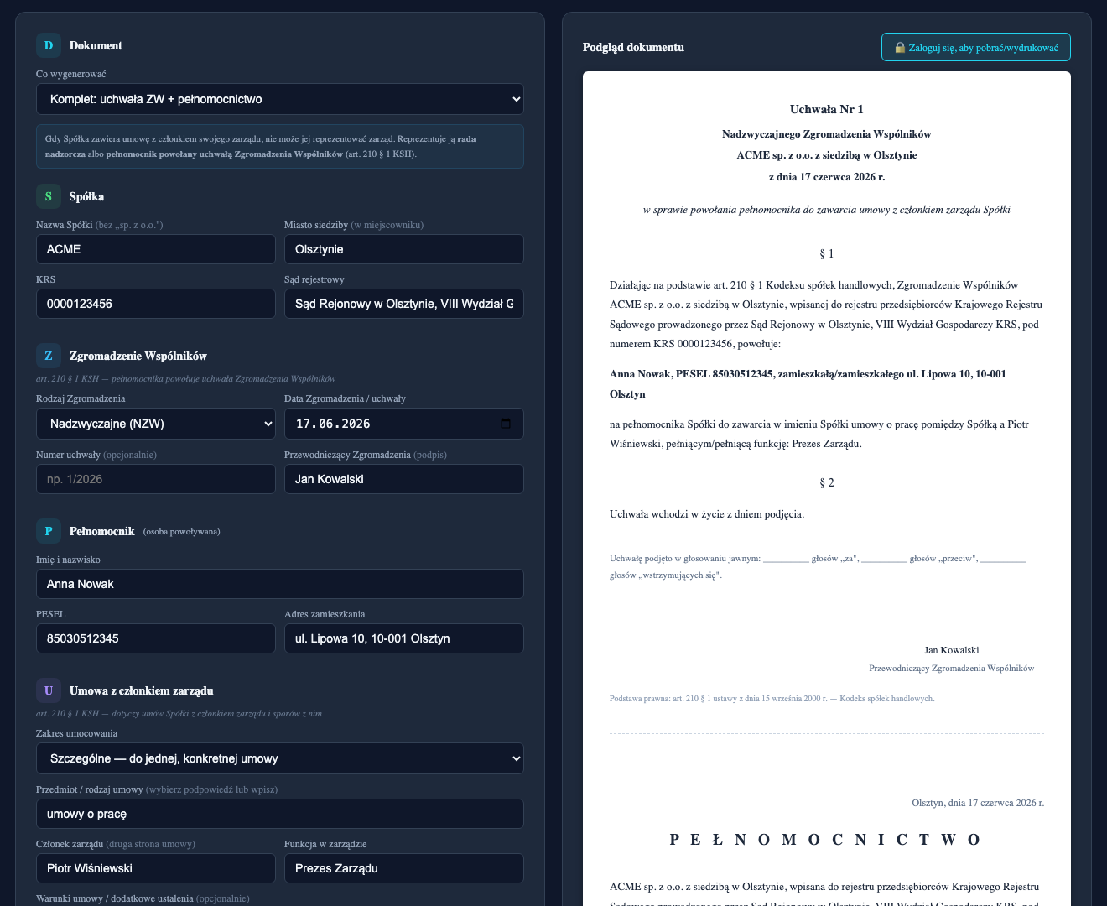Click the 'Przewodniczący Zgromadzenia' field with Jan Kowalski
Screen dimensions: 1107x906
404,479
